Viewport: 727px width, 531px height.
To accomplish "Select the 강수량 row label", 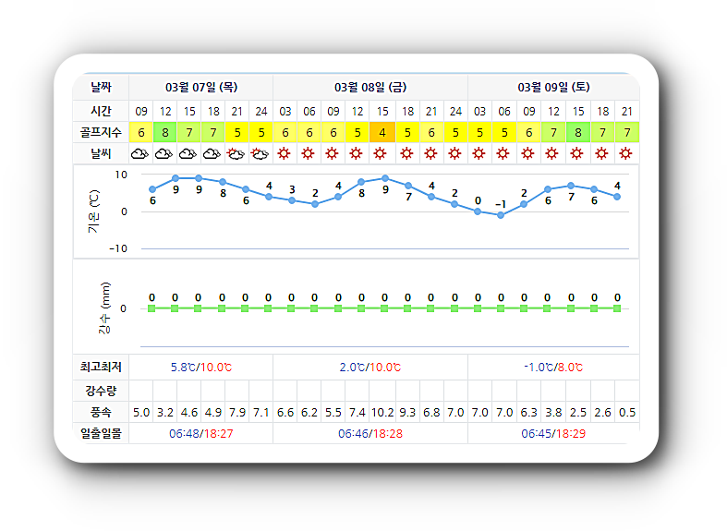I will [101, 391].
